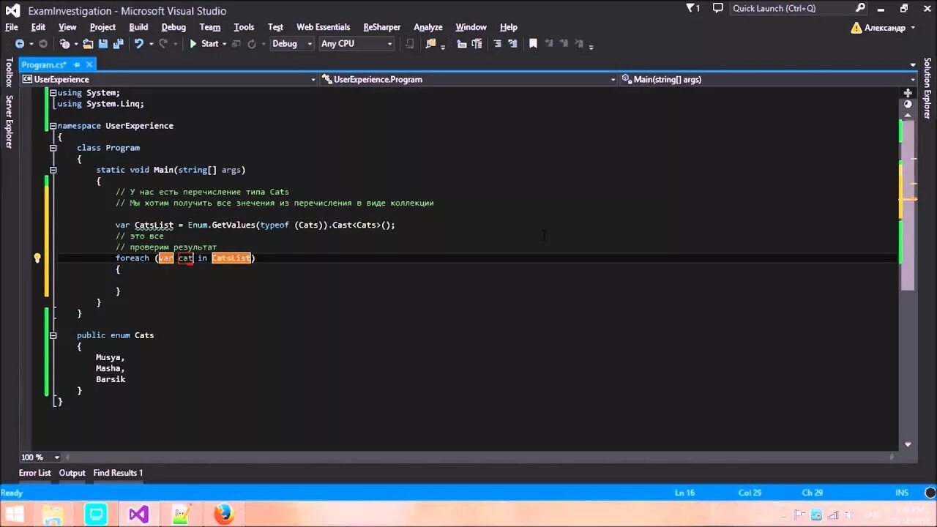Expand the Server Explorer side panel

(x=9, y=122)
